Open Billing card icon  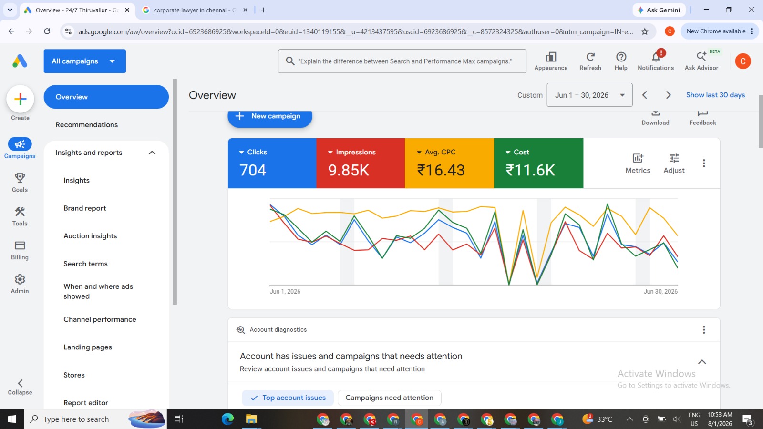pyautogui.click(x=20, y=250)
